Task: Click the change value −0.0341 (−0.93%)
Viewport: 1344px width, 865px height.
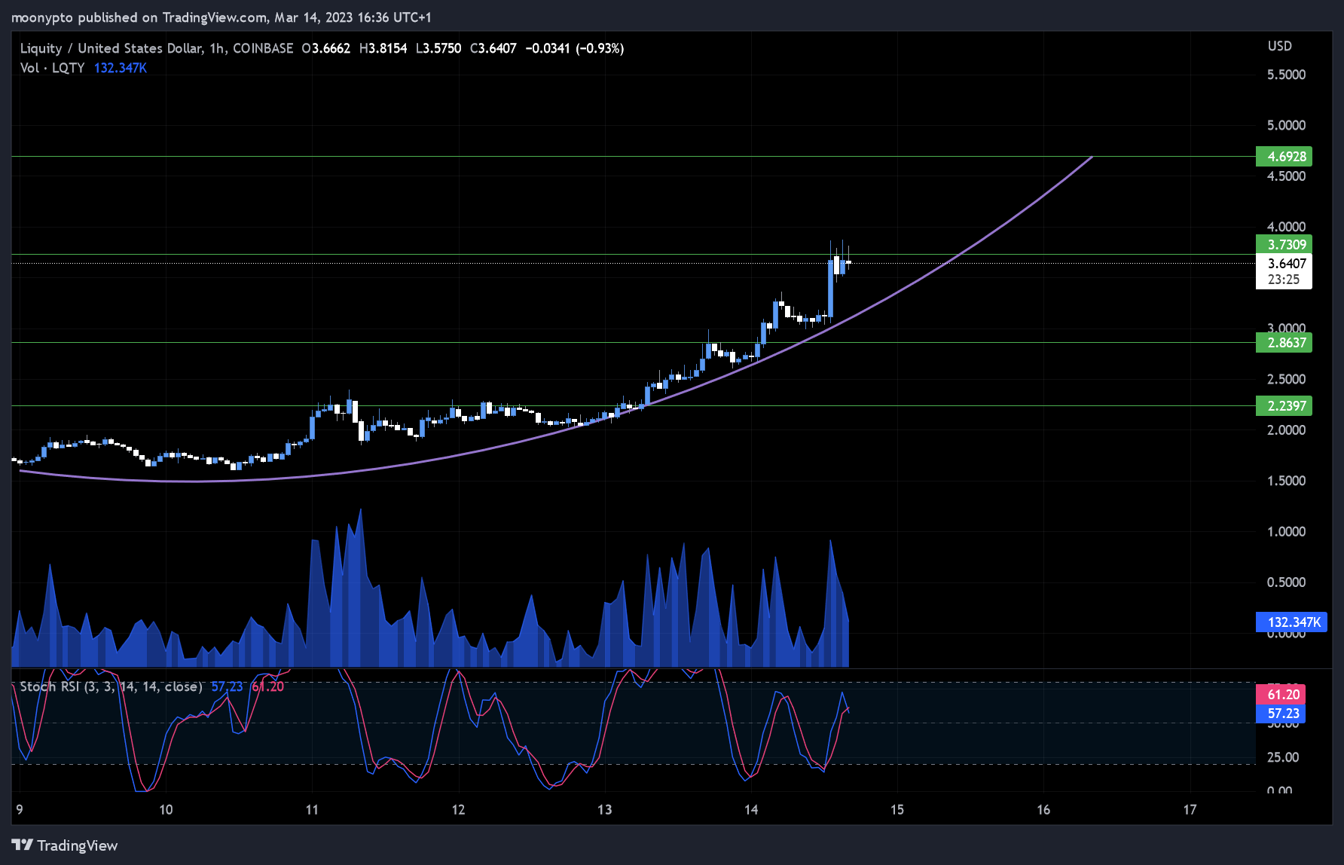Action: coord(575,48)
